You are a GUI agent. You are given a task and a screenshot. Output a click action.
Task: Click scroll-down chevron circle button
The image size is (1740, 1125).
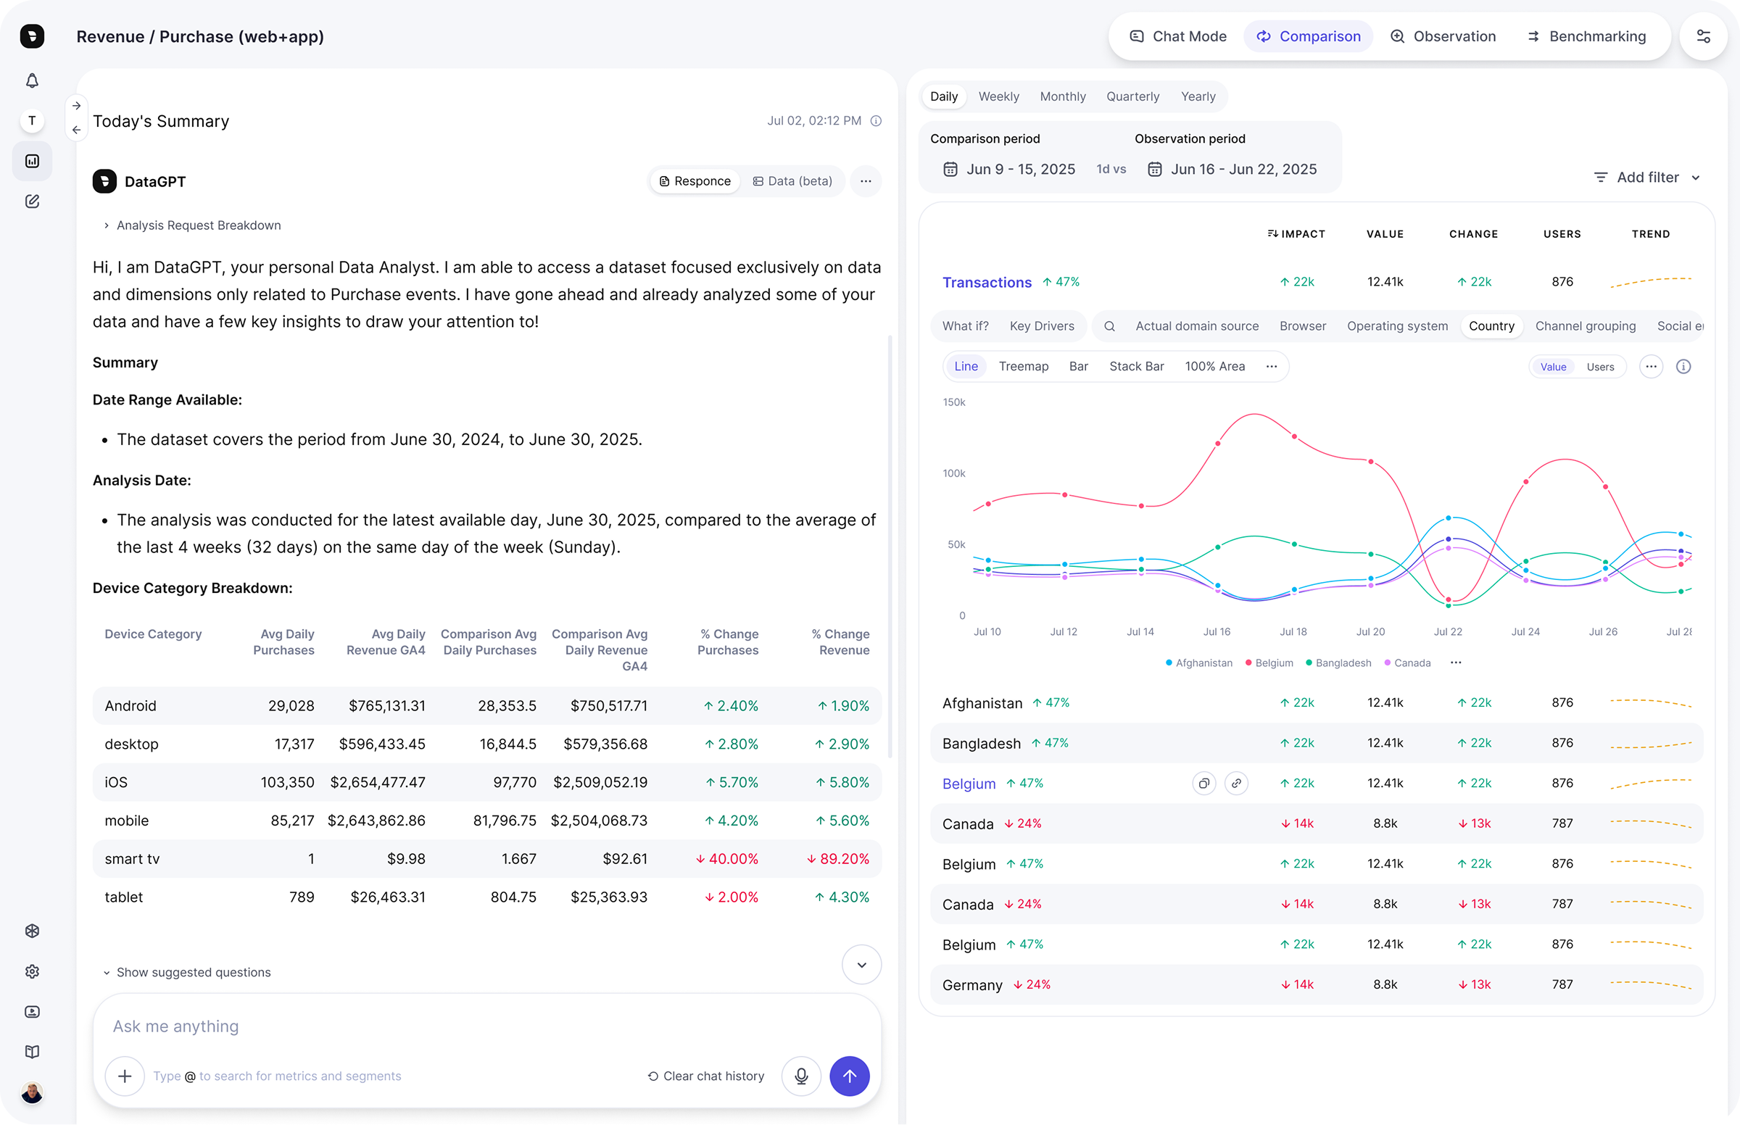tap(861, 964)
